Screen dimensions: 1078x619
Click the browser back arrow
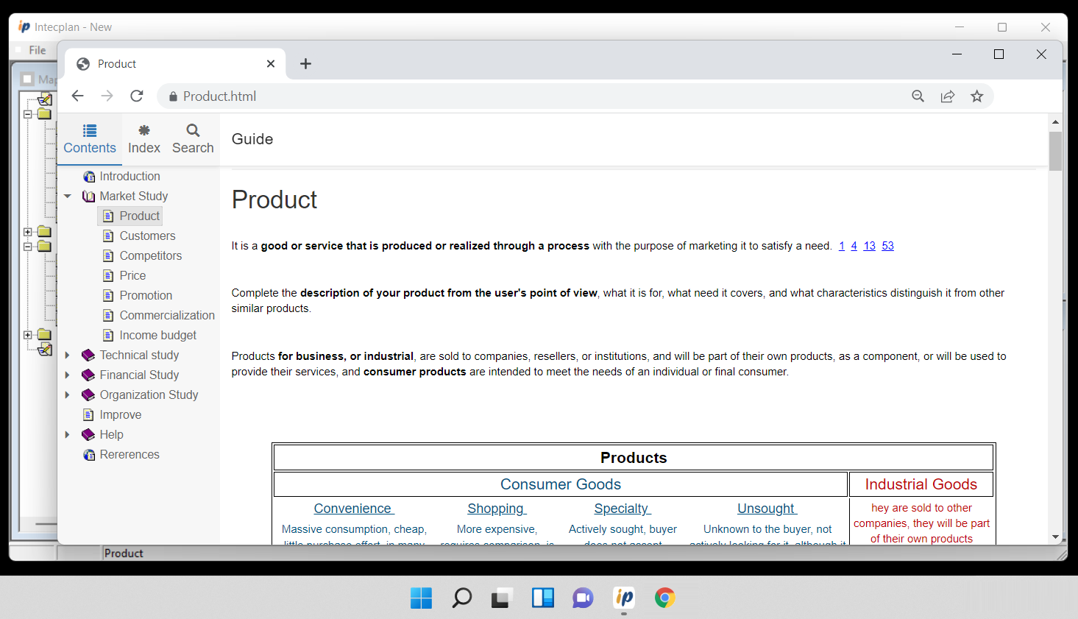77,96
